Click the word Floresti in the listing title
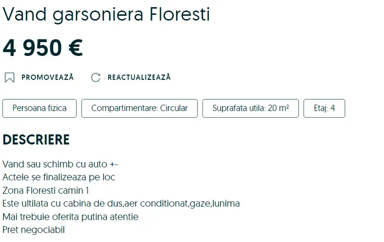This screenshot has height=242, width=384. point(179,14)
